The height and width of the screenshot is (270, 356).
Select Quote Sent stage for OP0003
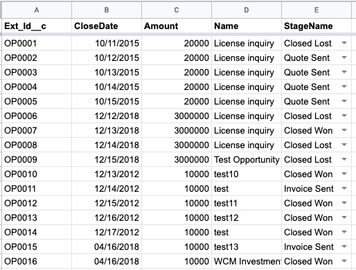click(317, 72)
